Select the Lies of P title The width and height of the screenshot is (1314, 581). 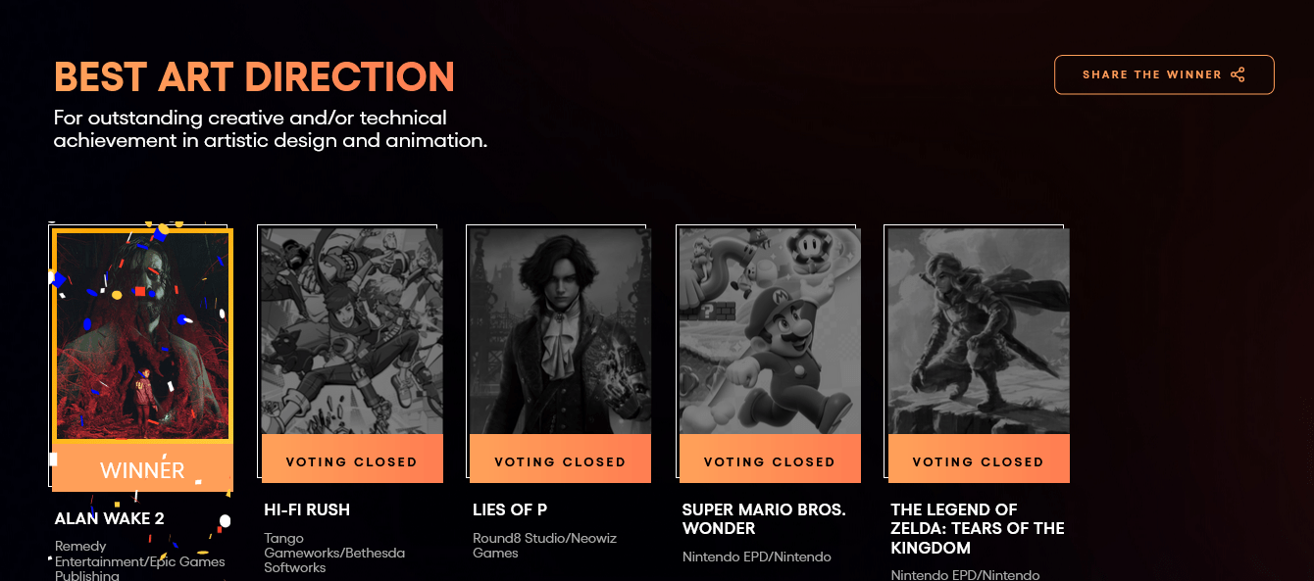[510, 509]
